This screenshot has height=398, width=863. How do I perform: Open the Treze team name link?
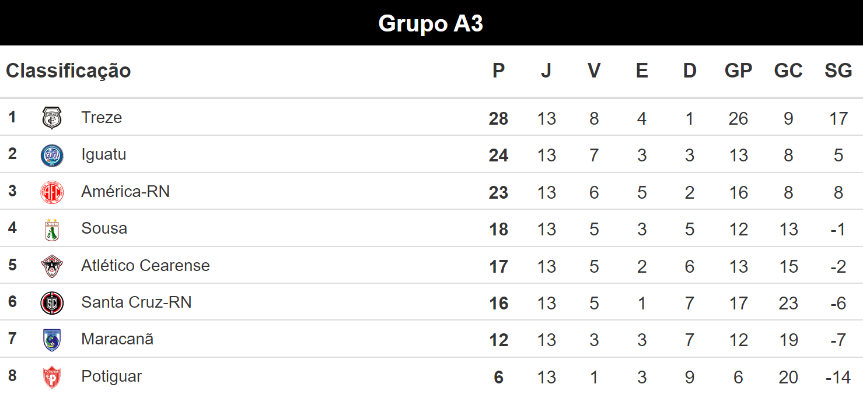tap(102, 118)
